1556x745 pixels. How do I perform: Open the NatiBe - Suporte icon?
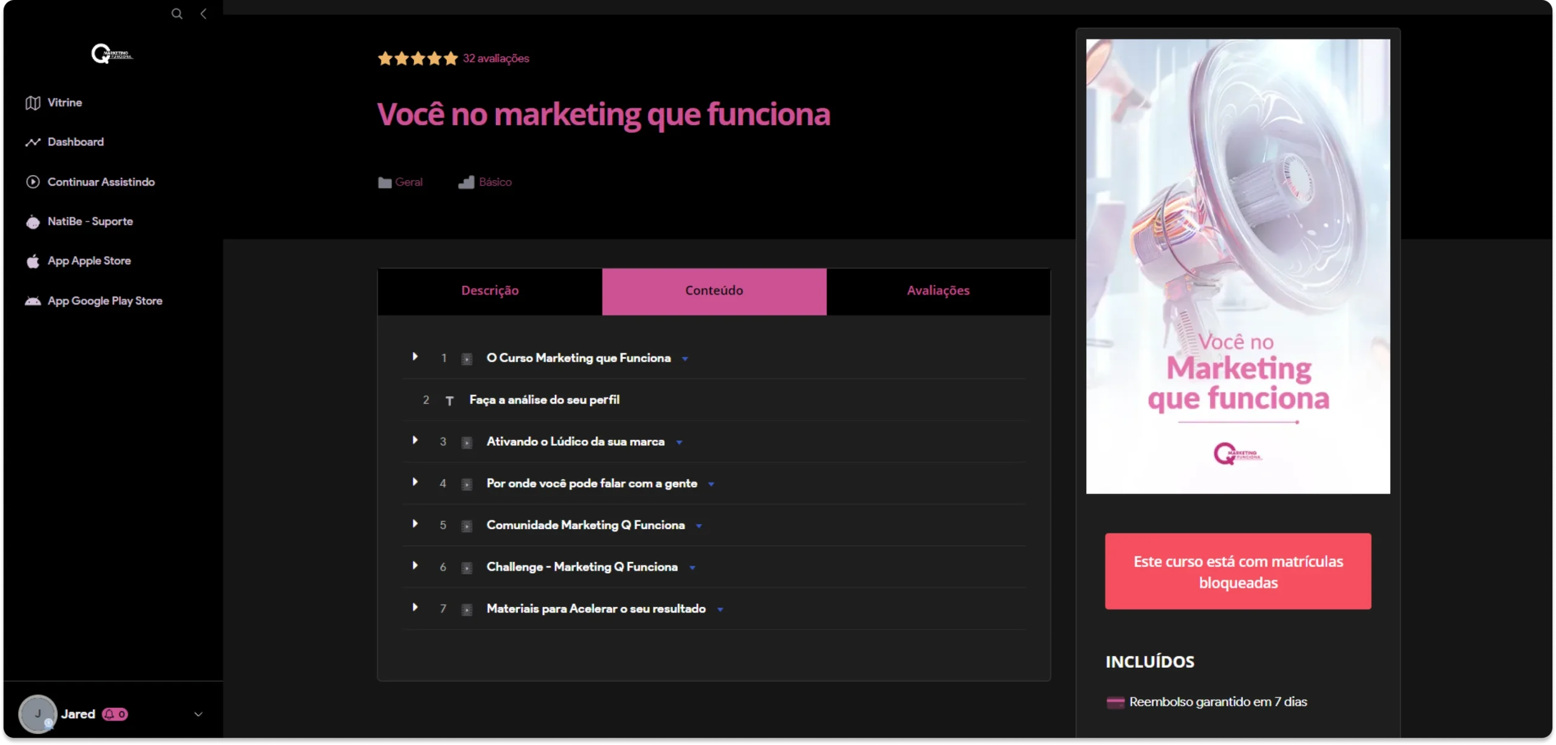point(33,222)
